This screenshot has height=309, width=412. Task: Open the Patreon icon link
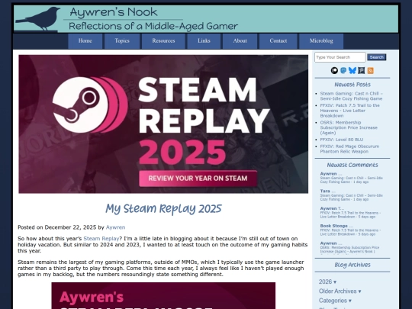[x=334, y=70]
